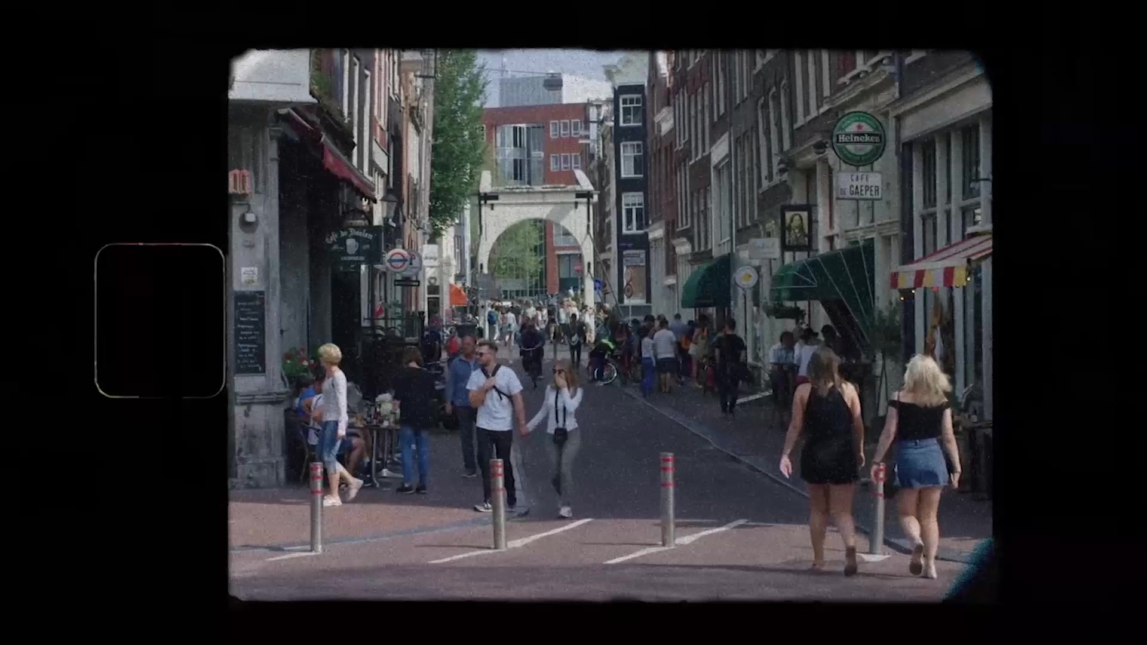Click the red-blue roundel sign on left

pos(397,260)
